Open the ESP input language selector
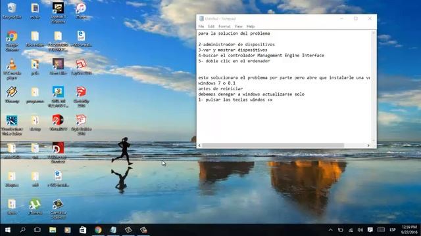This screenshot has width=421, height=236. [393, 230]
